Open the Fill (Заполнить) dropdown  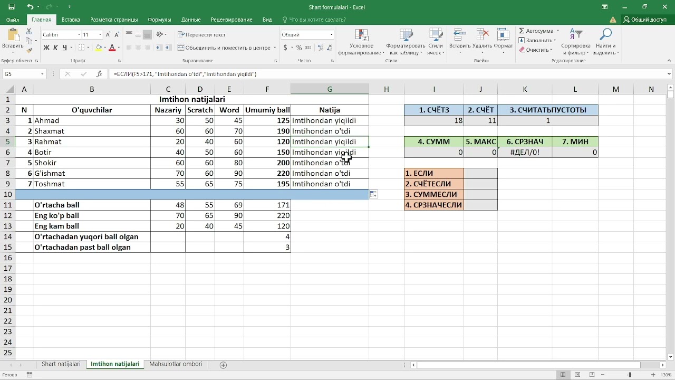pyautogui.click(x=537, y=41)
